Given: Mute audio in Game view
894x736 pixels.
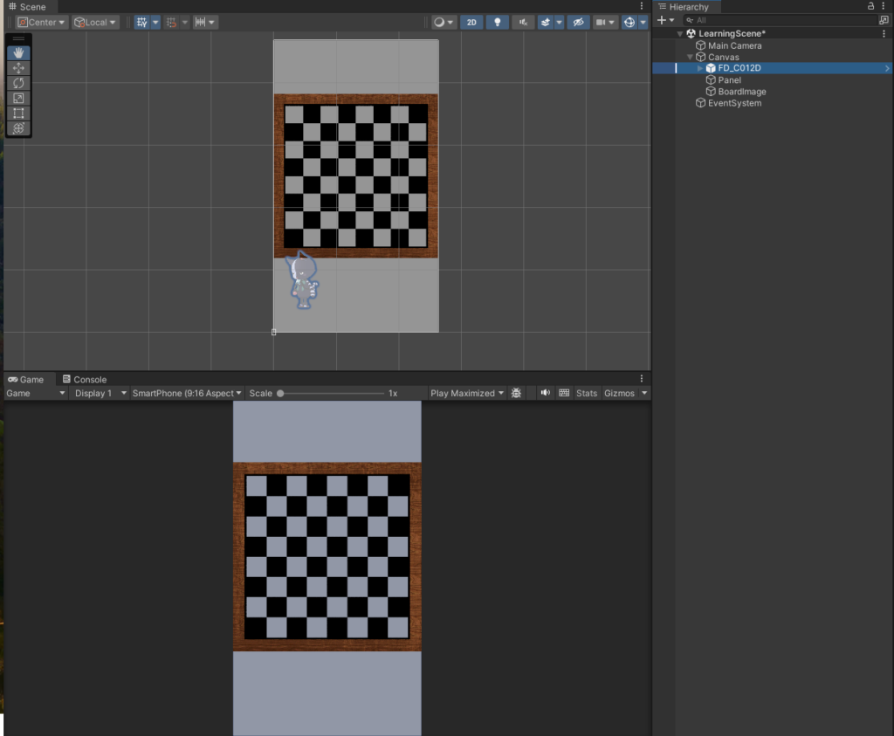Looking at the screenshot, I should 546,393.
